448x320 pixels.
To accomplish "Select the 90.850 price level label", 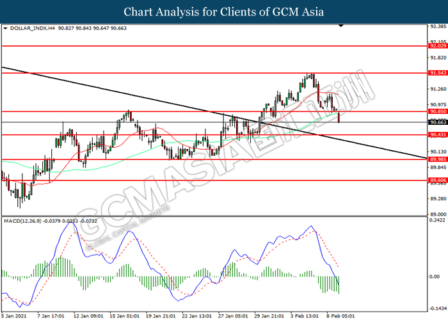I will coord(438,111).
